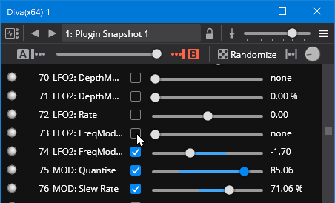Enable checkbox for 72 LFO2: Rate

136,115
